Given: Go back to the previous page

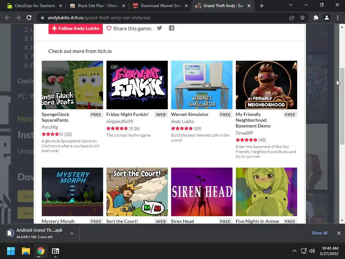Looking at the screenshot, I should pos(7,18).
